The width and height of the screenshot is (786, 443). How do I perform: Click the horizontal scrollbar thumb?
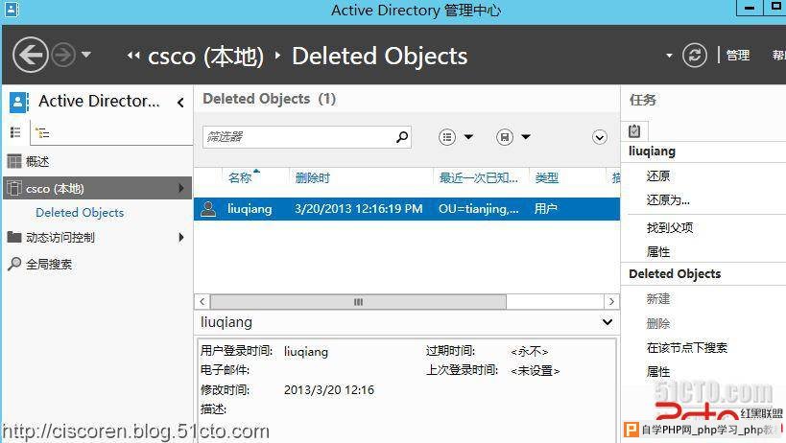click(358, 302)
